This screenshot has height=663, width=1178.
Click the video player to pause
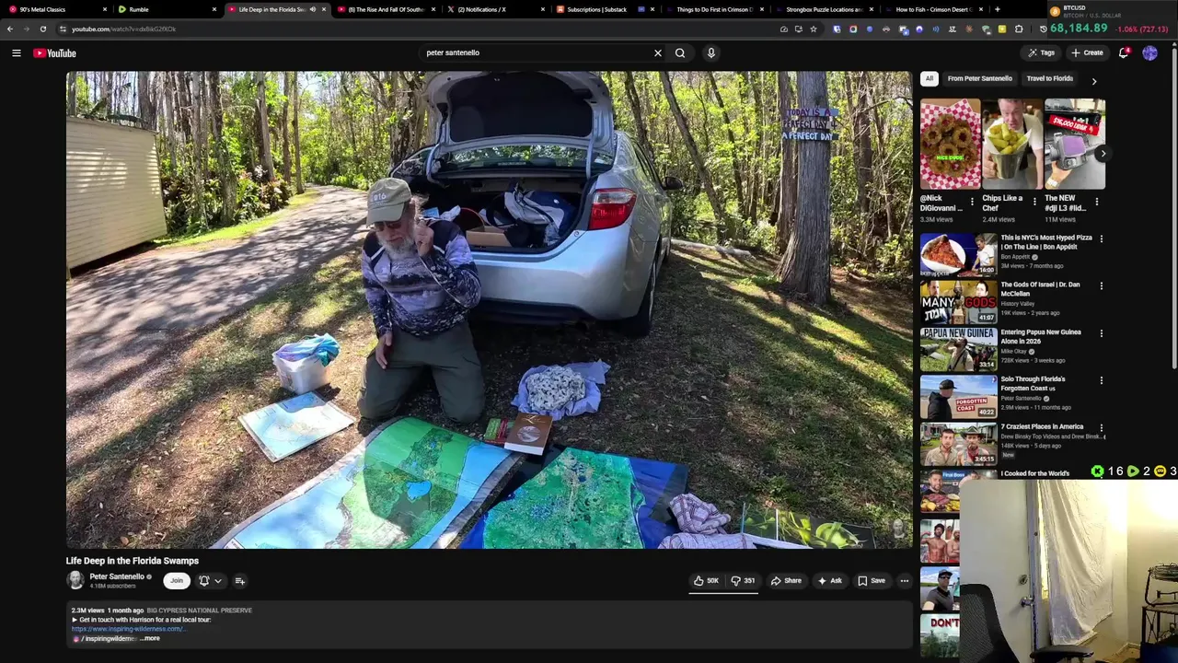pos(489,309)
